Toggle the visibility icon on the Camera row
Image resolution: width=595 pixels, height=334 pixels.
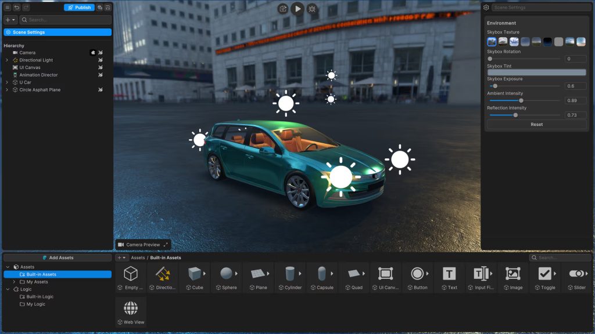[101, 53]
